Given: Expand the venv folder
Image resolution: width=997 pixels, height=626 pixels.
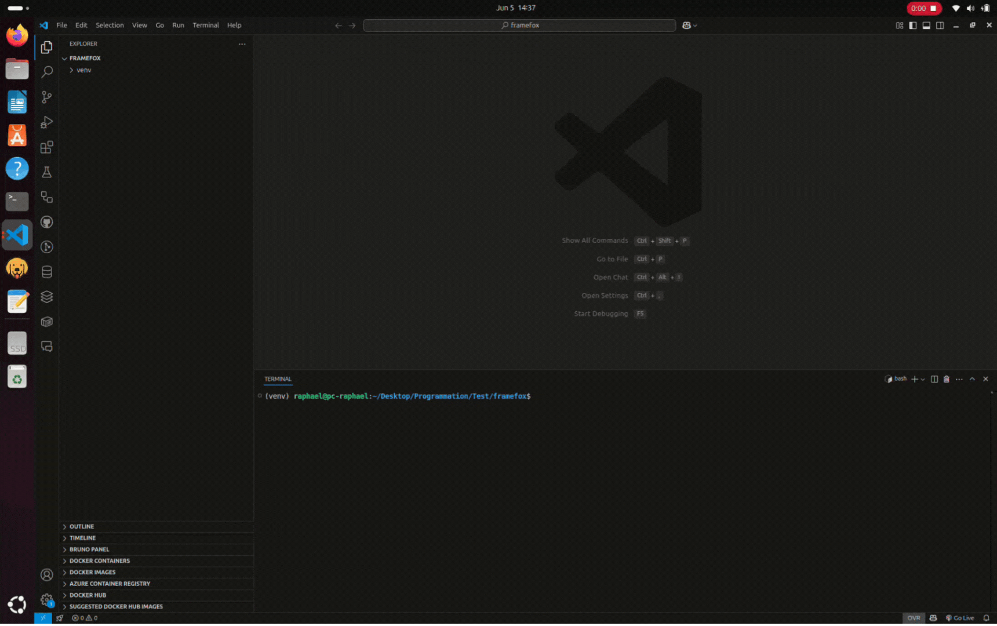Looking at the screenshot, I should (84, 70).
